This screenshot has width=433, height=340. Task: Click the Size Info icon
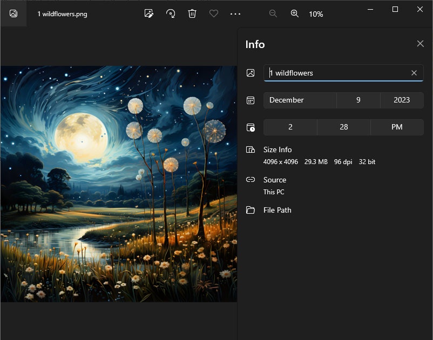pos(251,149)
